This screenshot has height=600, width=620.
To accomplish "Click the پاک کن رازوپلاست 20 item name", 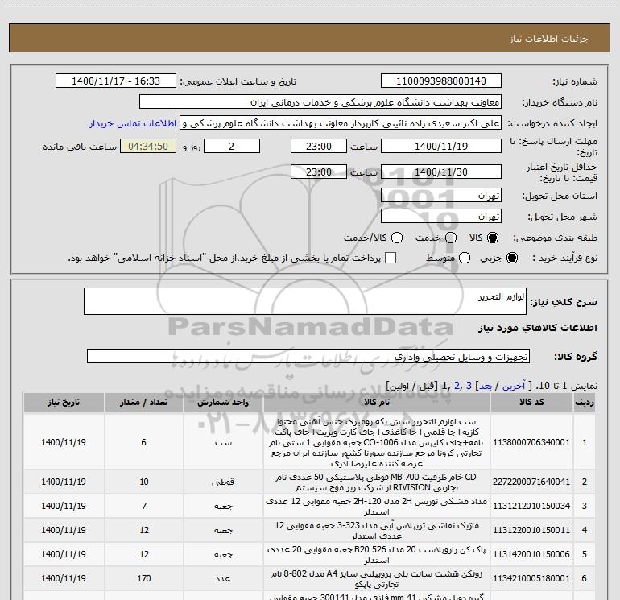I will [x=377, y=555].
